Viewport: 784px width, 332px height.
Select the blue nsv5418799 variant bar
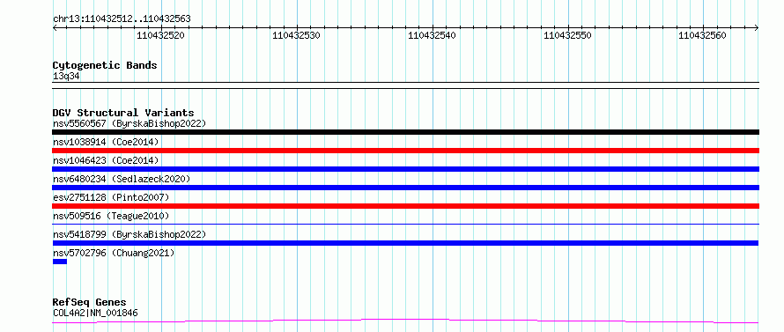click(405, 243)
